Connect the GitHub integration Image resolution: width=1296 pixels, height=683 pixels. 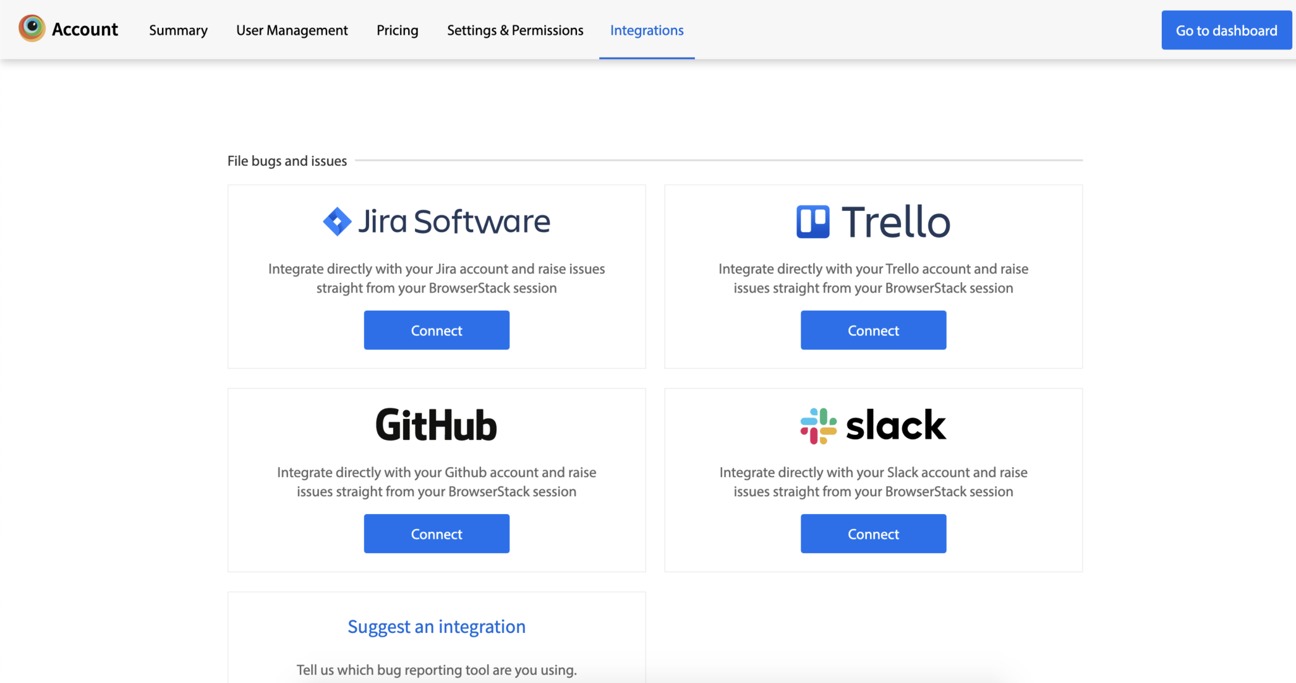point(437,534)
